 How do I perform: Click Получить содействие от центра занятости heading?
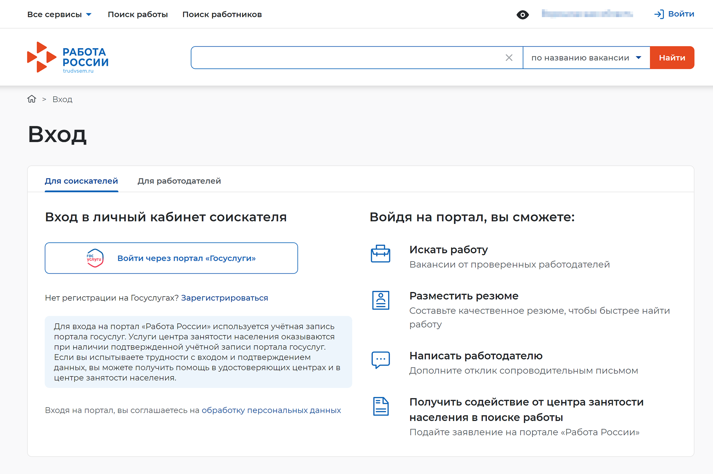click(x=527, y=410)
